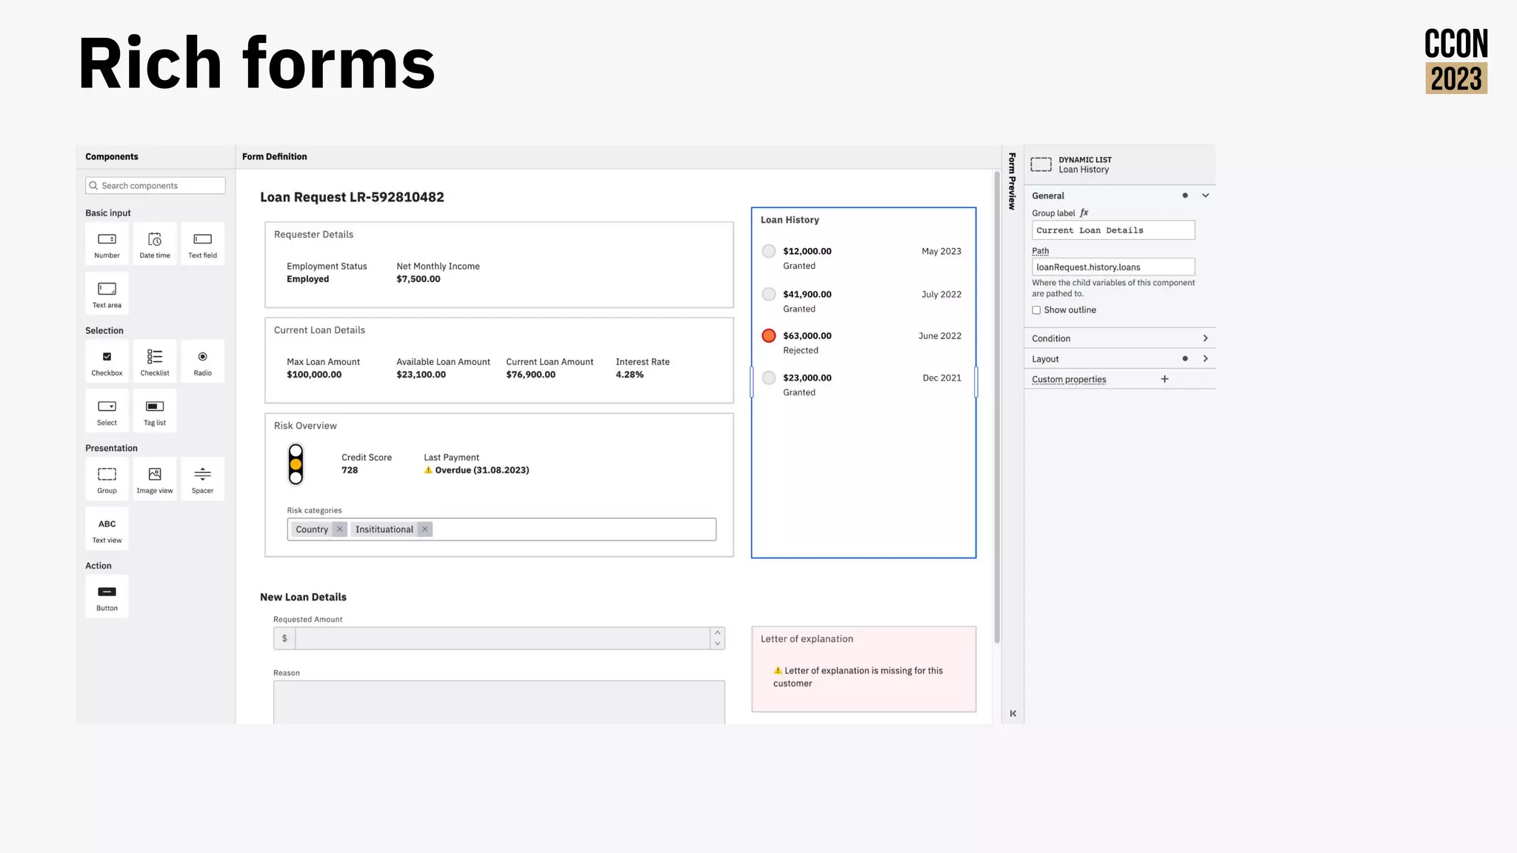Add a Spacer component

click(x=202, y=478)
